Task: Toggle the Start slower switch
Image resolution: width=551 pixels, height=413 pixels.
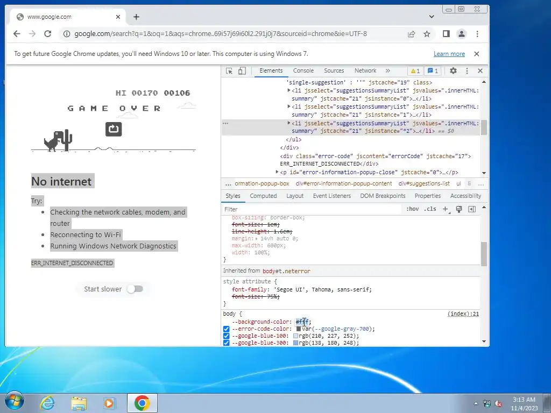Action: (x=135, y=289)
